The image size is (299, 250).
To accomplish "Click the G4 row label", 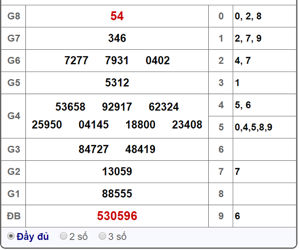I will (x=13, y=116).
